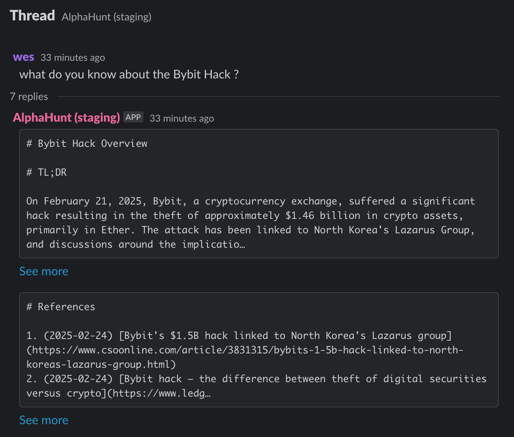514x437 pixels.
Task: Click the February 21, 2025 summary paragraph
Action: [x=250, y=223]
